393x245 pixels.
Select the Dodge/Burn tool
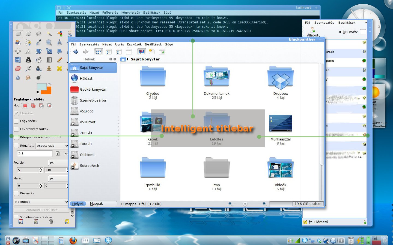click(x=38, y=77)
